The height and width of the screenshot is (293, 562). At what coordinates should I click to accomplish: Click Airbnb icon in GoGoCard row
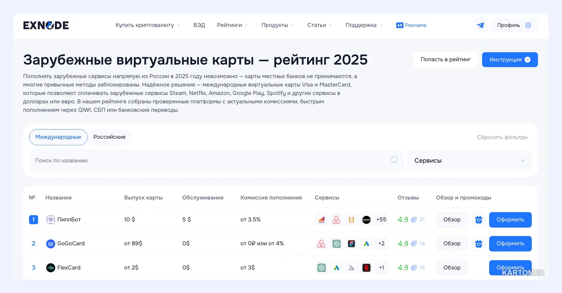pos(321,244)
